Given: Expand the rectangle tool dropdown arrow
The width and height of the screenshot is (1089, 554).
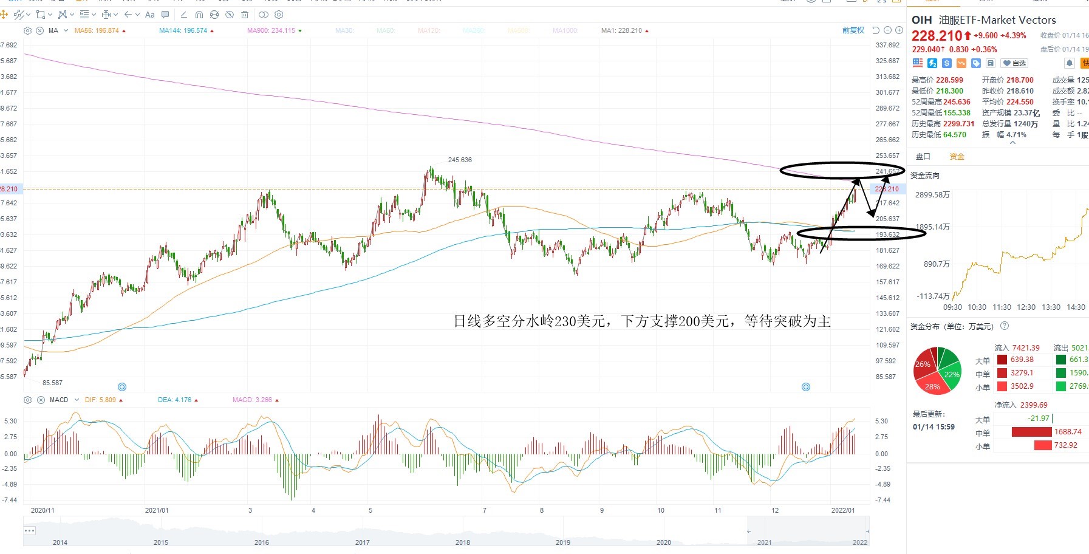Looking at the screenshot, I should [x=50, y=15].
